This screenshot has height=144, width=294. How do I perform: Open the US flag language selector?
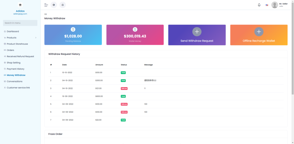pos(267,5)
